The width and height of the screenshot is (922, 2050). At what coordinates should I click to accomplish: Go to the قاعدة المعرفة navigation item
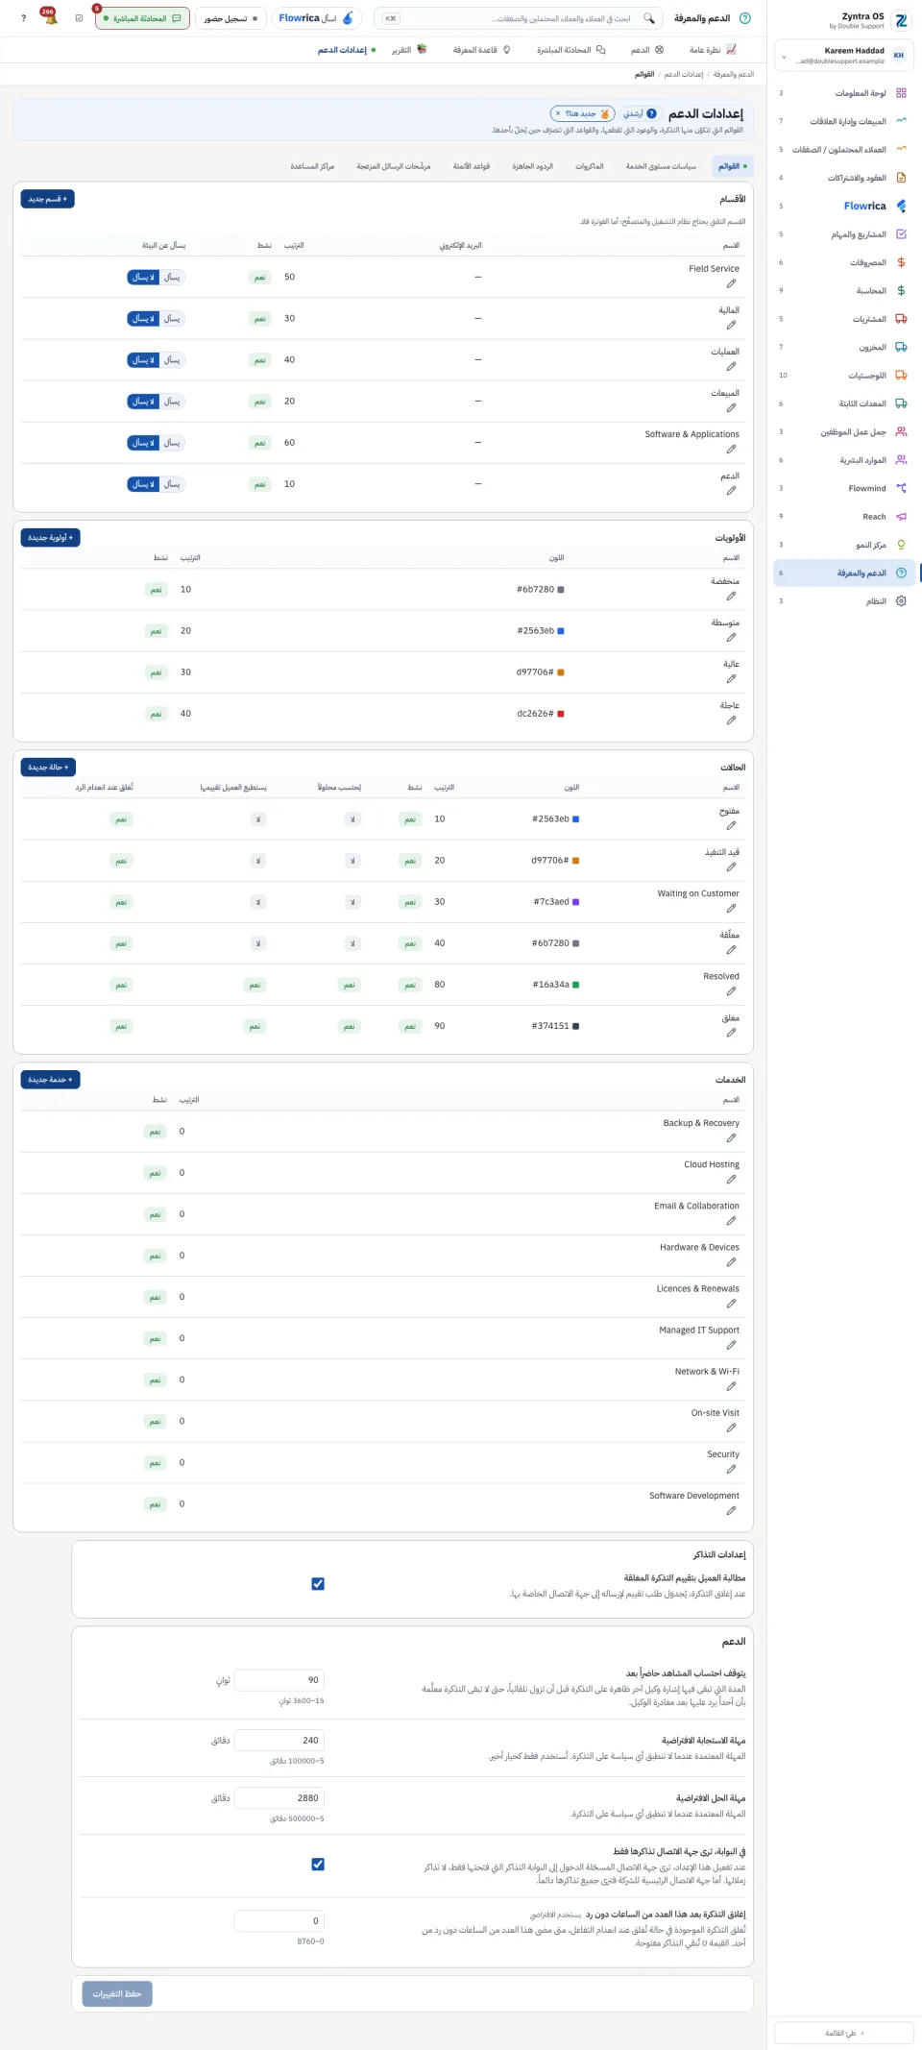pyautogui.click(x=482, y=50)
